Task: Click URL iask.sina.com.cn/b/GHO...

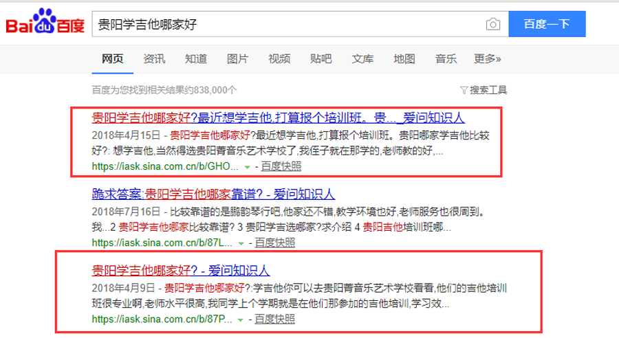Action: 165,166
